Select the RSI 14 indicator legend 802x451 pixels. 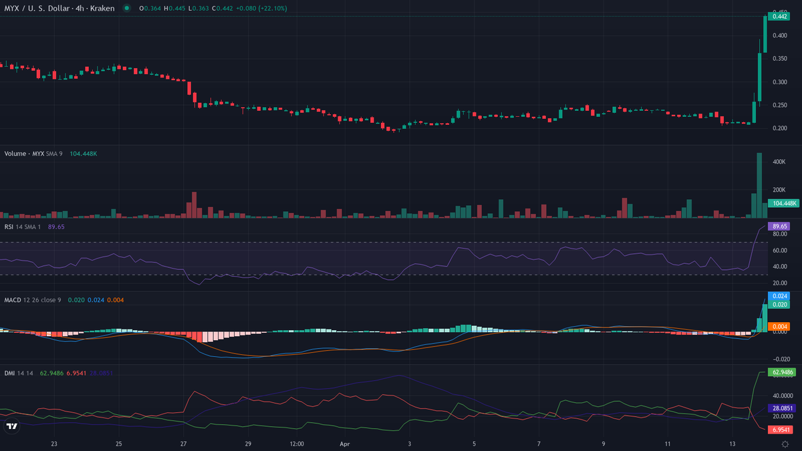click(x=19, y=227)
